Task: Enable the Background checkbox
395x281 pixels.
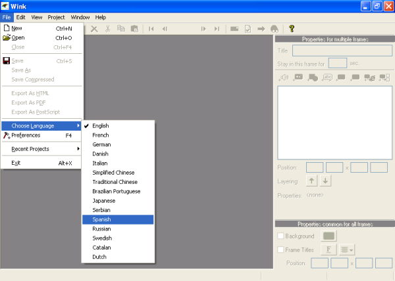Action: click(281, 236)
